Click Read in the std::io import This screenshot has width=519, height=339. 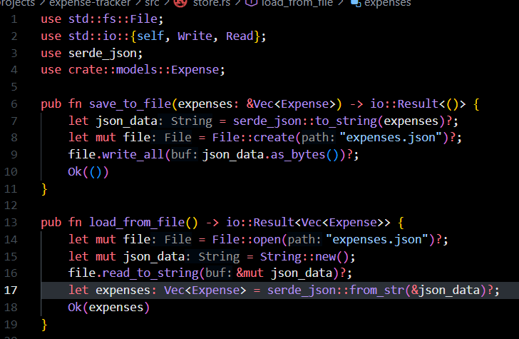[x=240, y=36]
